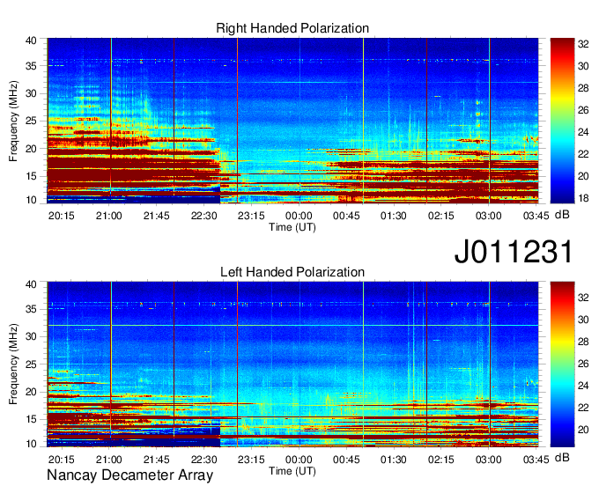Click Time (UT) label under Left Handed plot
This screenshot has width=599, height=486.
[x=292, y=471]
